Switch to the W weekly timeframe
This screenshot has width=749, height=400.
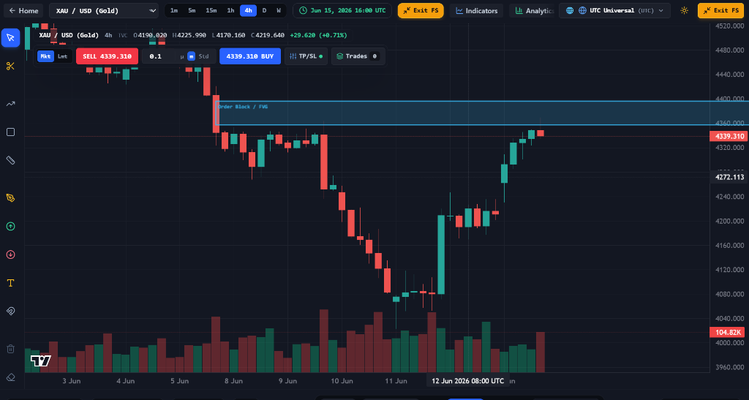(279, 10)
